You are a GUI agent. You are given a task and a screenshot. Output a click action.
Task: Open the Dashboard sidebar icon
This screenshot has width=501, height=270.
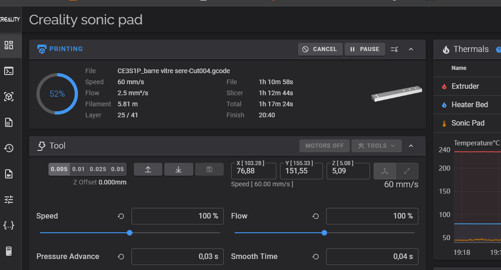(9, 45)
